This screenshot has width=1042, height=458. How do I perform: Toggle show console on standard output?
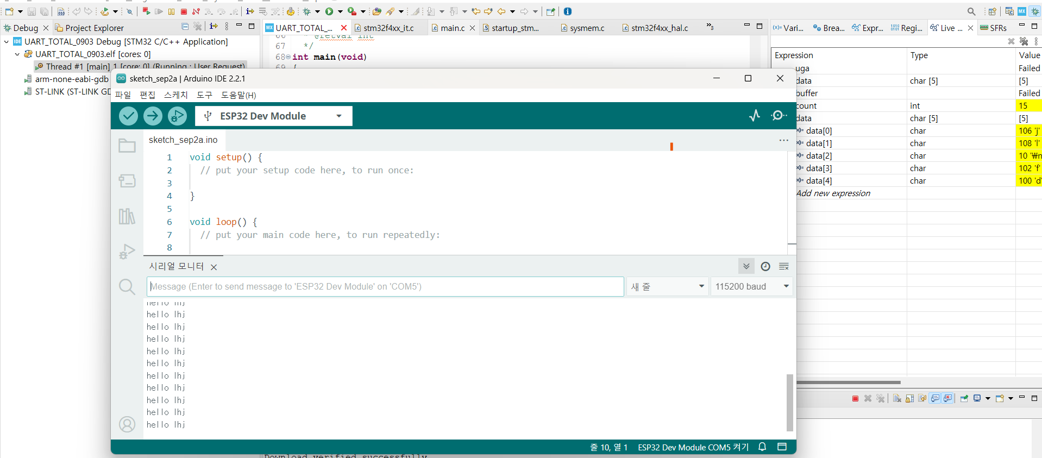tap(935, 398)
